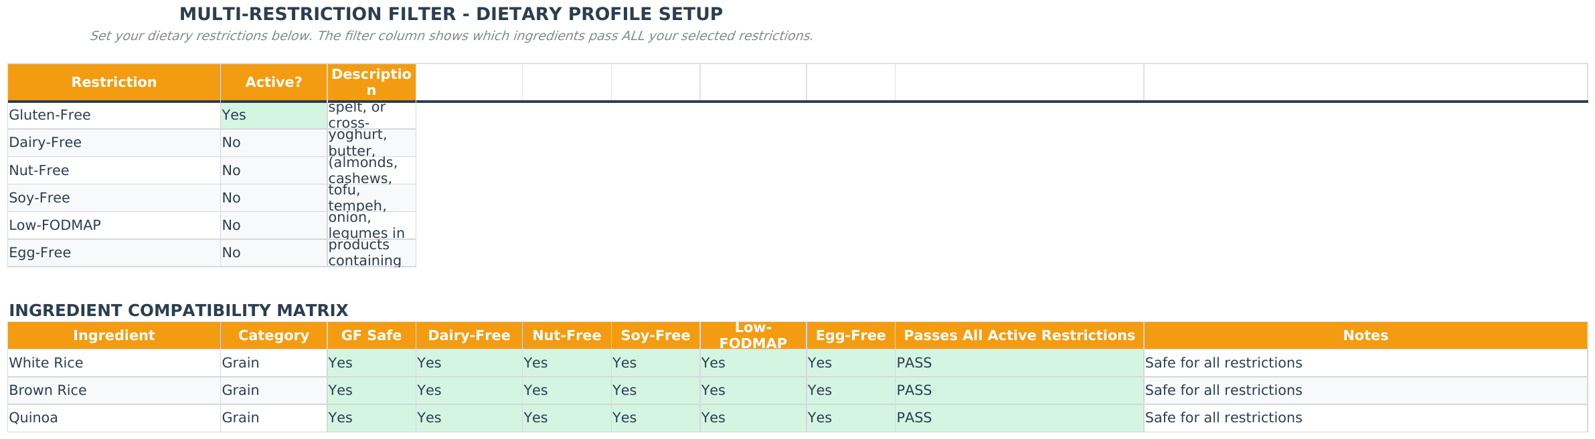Image resolution: width=1595 pixels, height=439 pixels.
Task: Select the Nut-Free restriction cell
Action: (x=114, y=170)
